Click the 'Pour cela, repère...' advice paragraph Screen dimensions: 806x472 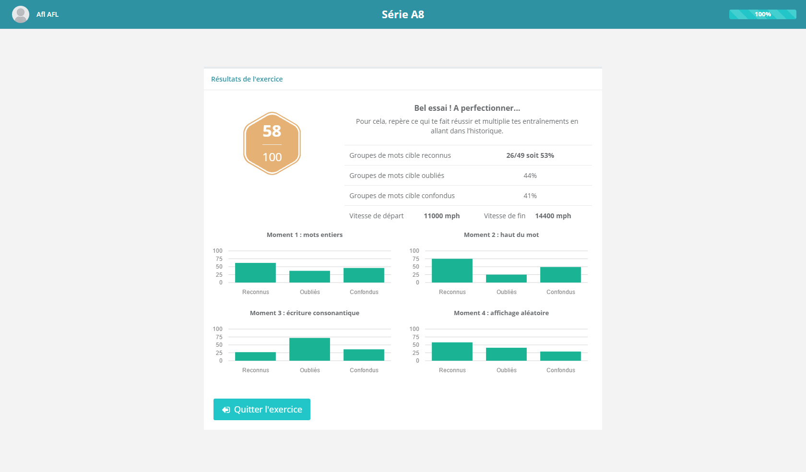click(467, 126)
